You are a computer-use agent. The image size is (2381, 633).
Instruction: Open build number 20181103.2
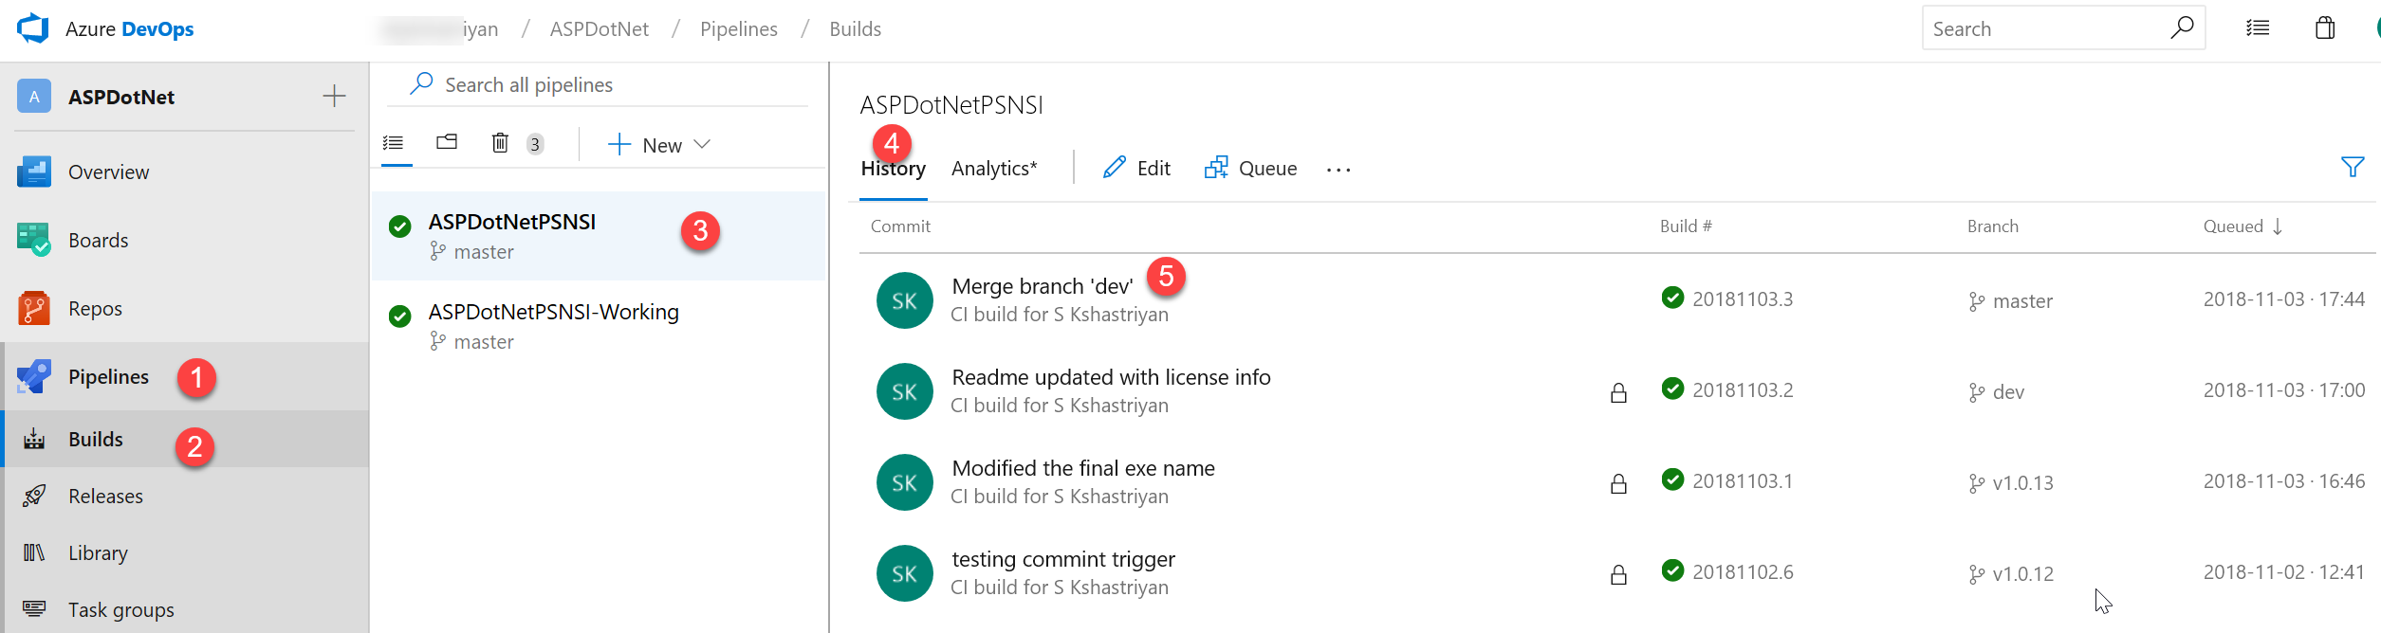[1743, 390]
